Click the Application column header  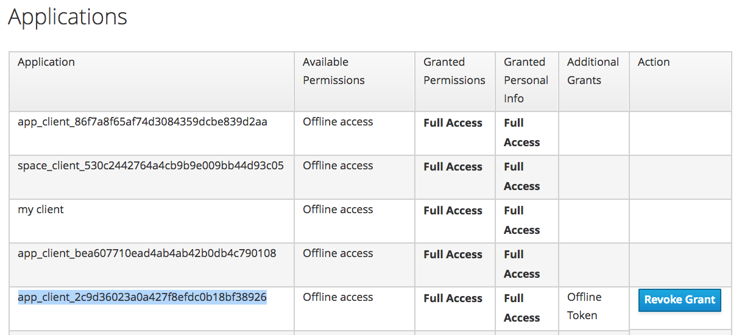click(x=46, y=62)
